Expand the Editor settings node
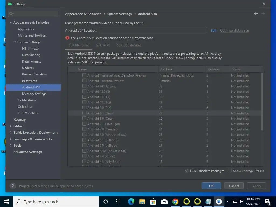Image resolution: width=276 pixels, height=207 pixels. (11, 126)
